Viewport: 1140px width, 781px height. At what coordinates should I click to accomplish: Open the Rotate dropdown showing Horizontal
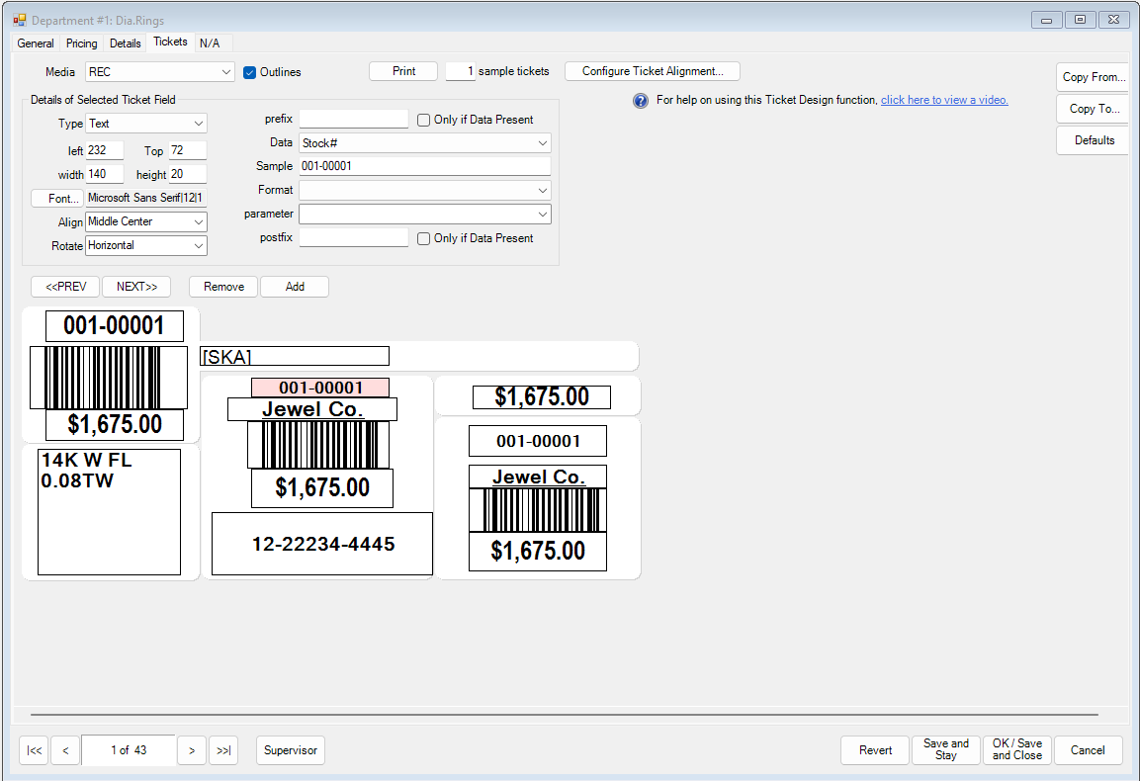(x=145, y=245)
